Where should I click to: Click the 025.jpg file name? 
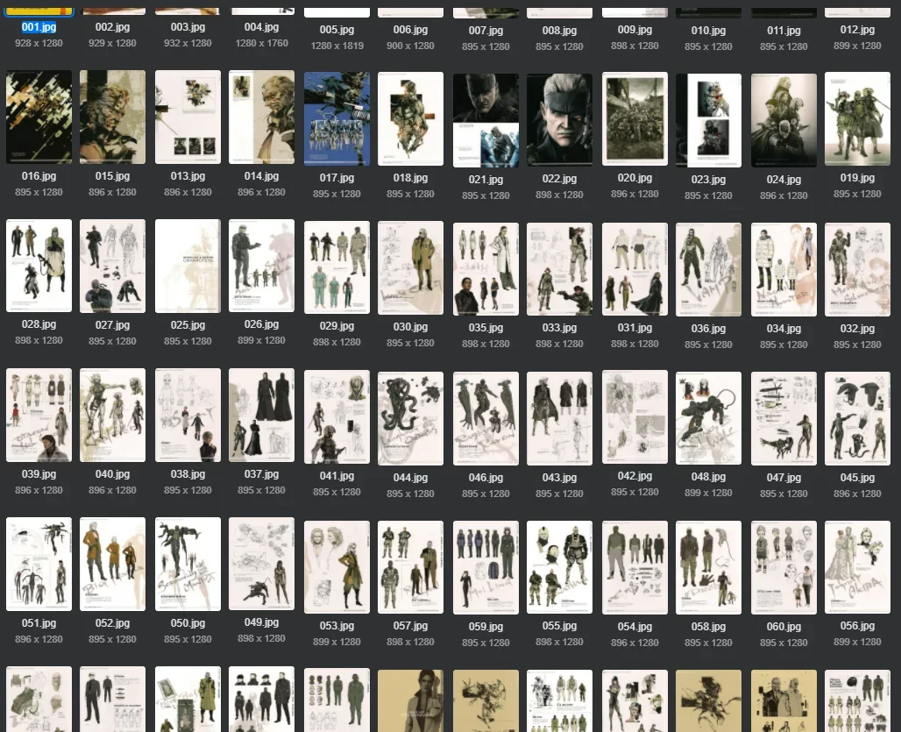[x=188, y=325]
